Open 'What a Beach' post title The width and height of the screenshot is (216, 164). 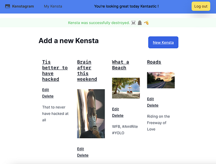coord(121,65)
